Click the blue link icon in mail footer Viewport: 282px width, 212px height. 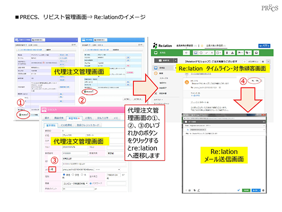(x=239, y=190)
